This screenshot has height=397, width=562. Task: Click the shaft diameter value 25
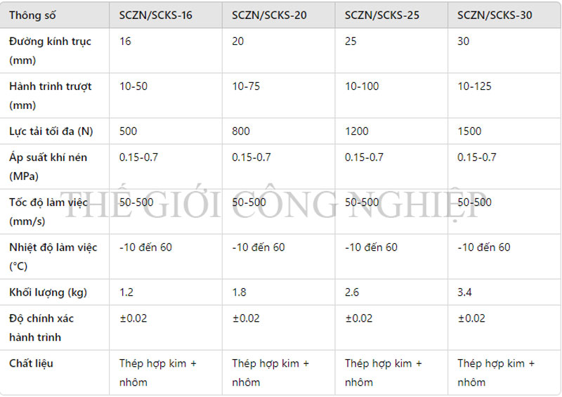coord(351,41)
